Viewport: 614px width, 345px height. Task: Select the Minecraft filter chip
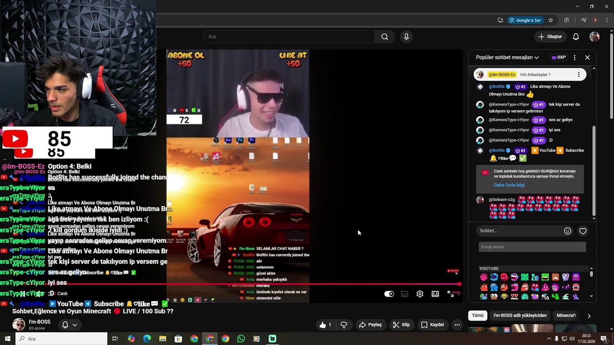point(567,316)
